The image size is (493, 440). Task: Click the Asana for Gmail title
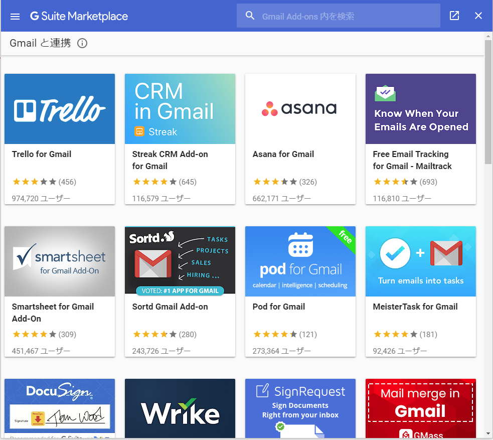point(283,154)
